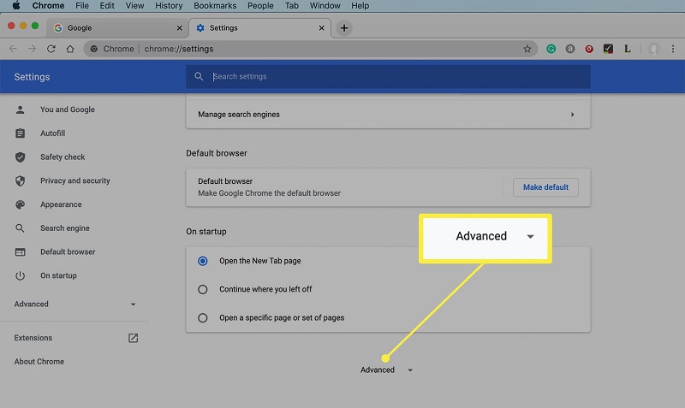685x408 pixels.
Task: Click the Default browser window icon
Action: click(20, 252)
